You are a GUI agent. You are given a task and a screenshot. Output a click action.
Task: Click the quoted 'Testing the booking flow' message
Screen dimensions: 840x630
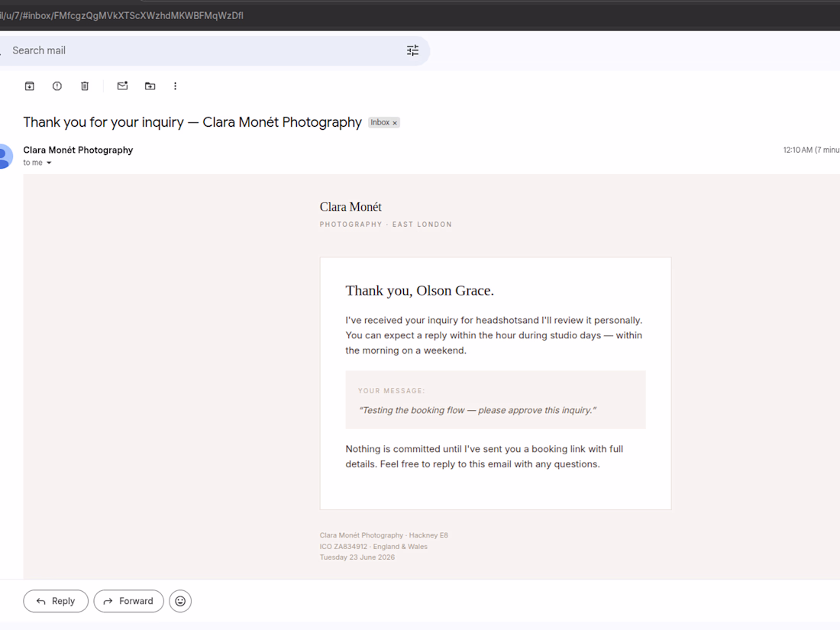(x=477, y=410)
